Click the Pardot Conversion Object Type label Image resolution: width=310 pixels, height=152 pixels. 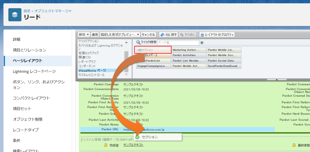(x=105, y=97)
